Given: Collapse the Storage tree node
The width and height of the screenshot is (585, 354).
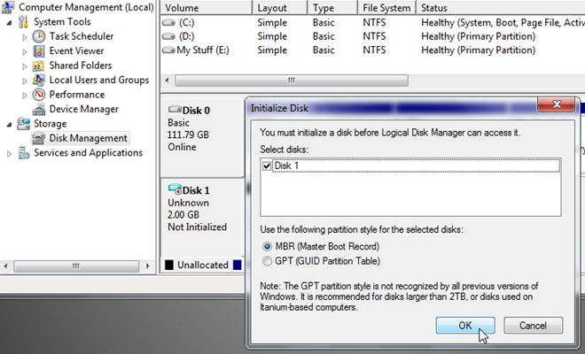Looking at the screenshot, I should point(9,125).
